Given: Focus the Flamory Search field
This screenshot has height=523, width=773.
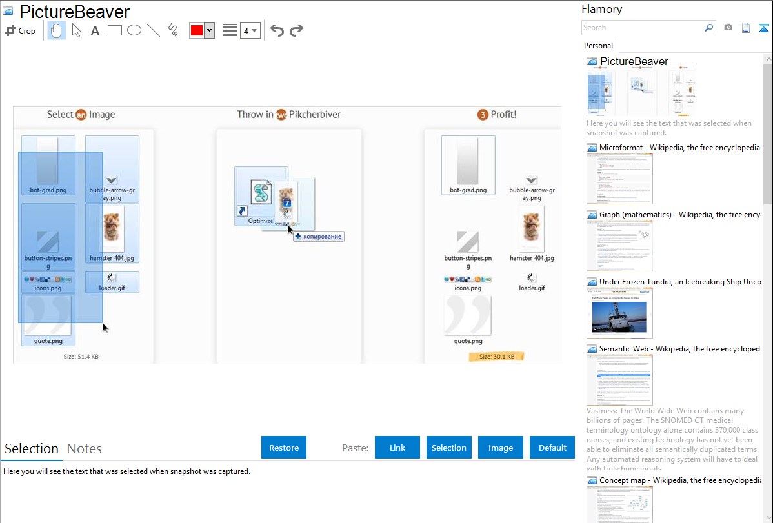Looking at the screenshot, I should pos(643,28).
